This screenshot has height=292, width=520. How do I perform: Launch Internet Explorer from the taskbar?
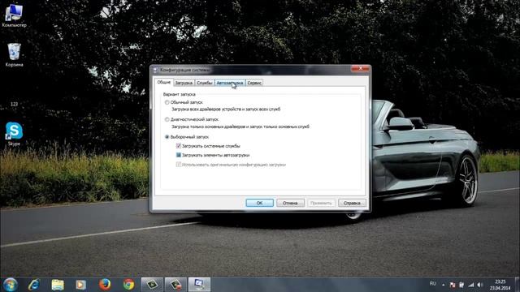(34, 285)
